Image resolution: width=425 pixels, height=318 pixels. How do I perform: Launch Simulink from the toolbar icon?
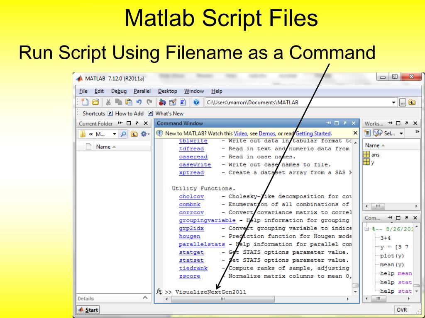tap(162, 102)
